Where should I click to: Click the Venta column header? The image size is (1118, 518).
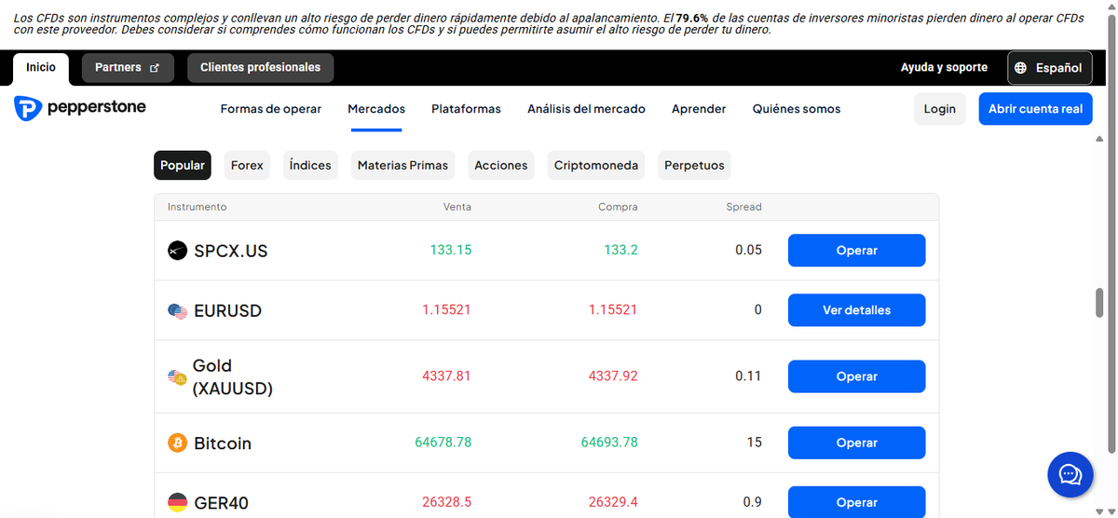click(x=457, y=207)
